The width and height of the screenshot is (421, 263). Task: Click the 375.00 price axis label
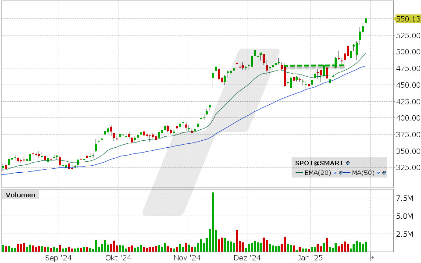click(x=408, y=135)
